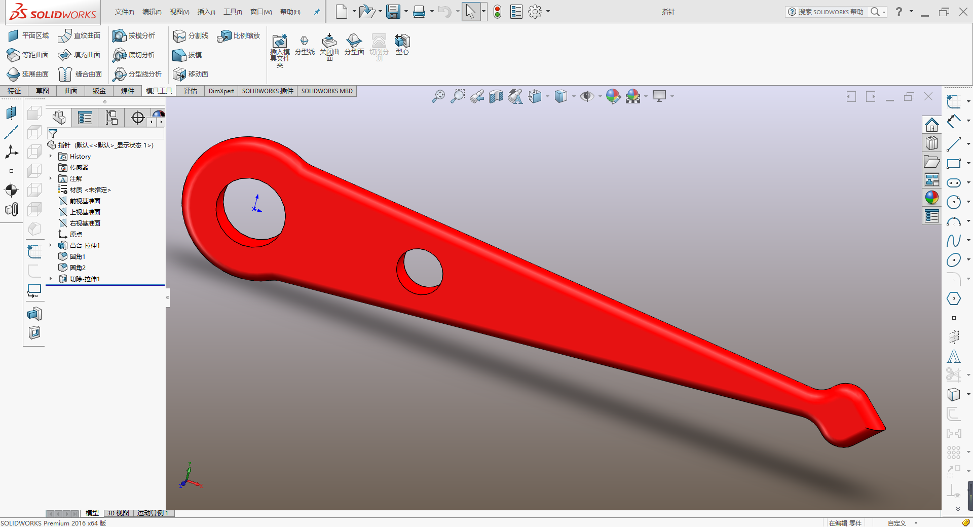Click Zoom to Fit in view toolbar
This screenshot has width=973, height=527.
click(x=438, y=96)
